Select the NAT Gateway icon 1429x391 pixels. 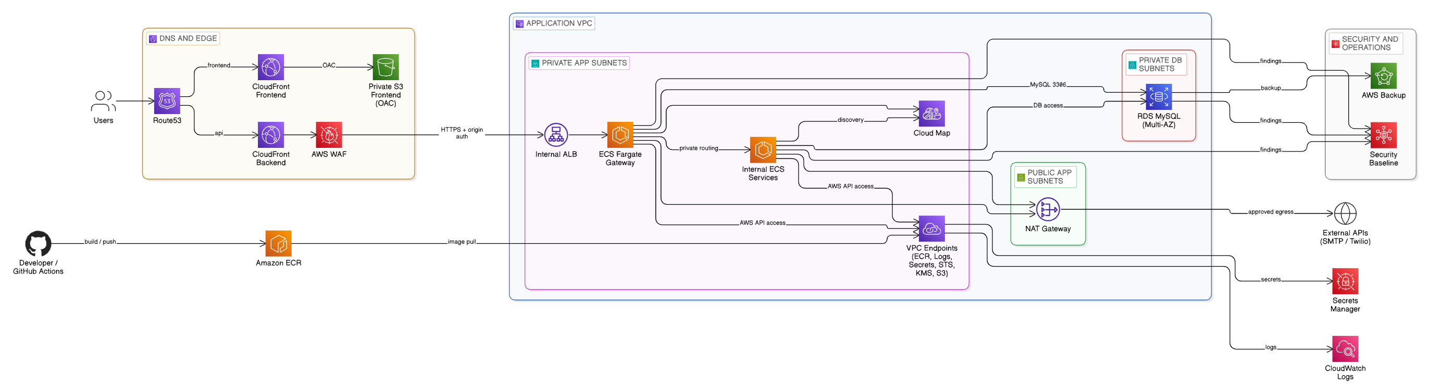click(x=1048, y=210)
